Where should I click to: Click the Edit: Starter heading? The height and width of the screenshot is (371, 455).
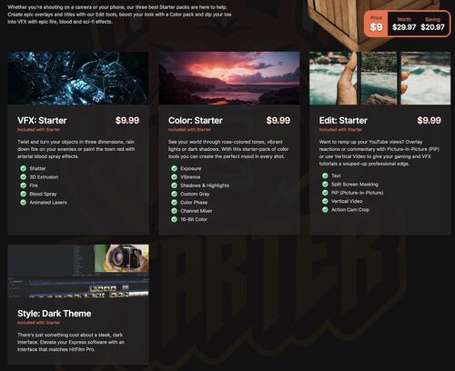pos(343,120)
